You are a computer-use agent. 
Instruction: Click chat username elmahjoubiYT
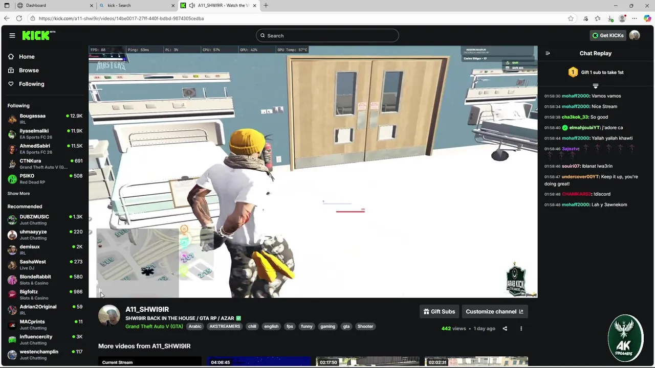pos(584,128)
